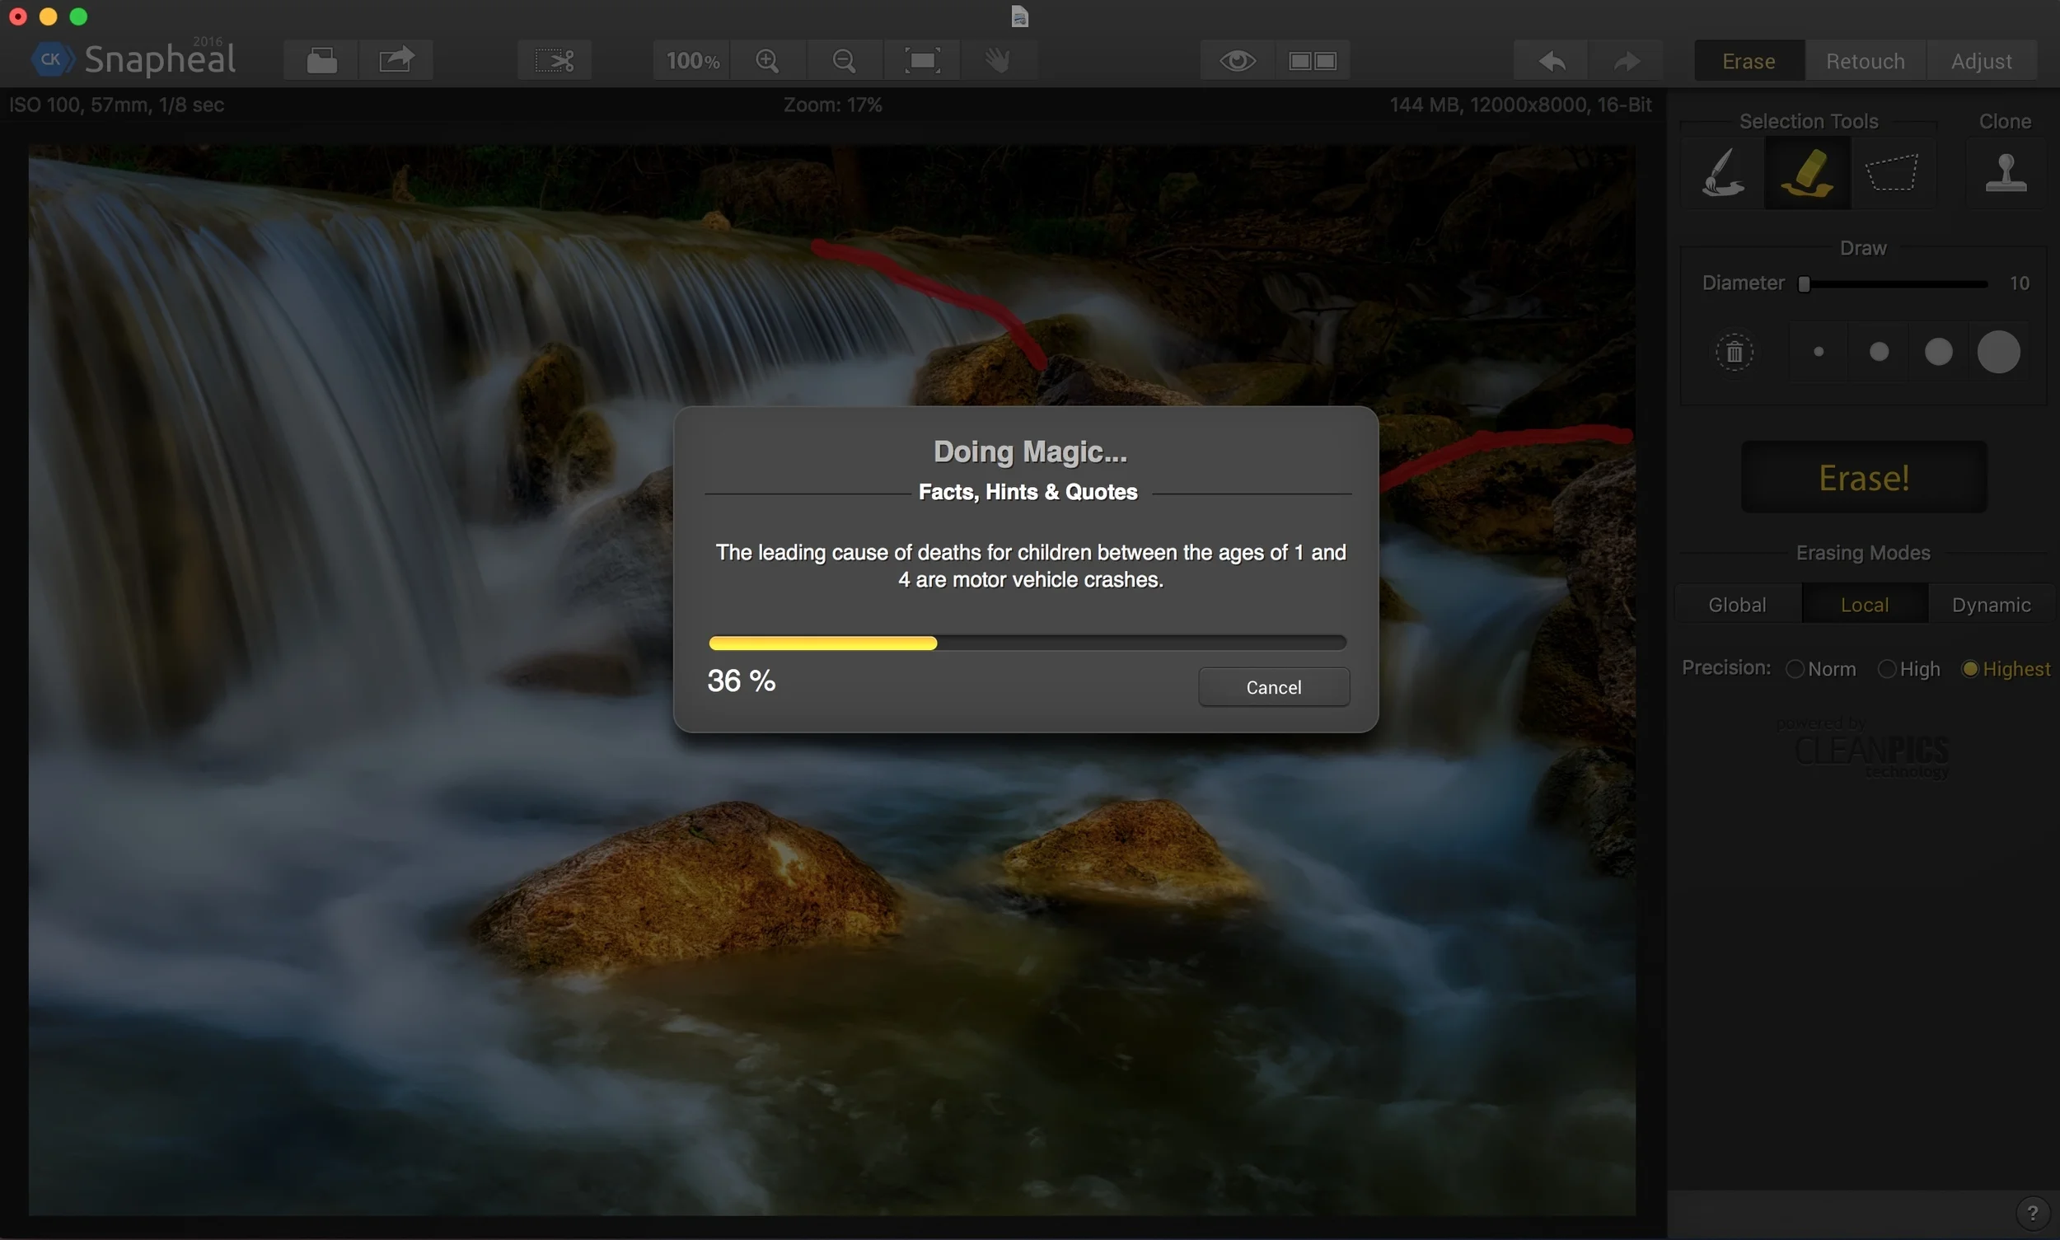Select the lasso selection tool
The image size is (2060, 1240).
(x=1892, y=172)
